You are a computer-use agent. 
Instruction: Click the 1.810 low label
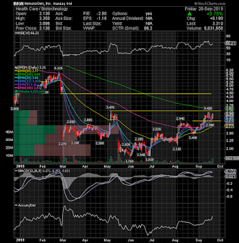(x=150, y=160)
